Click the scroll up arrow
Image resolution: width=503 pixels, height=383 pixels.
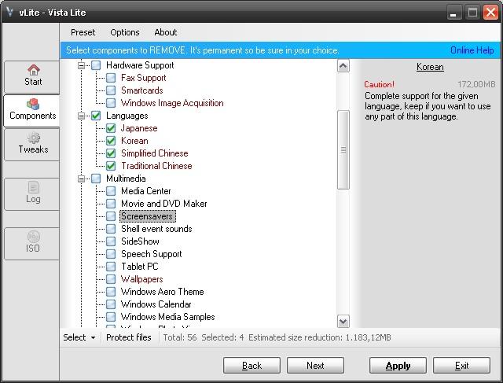343,66
